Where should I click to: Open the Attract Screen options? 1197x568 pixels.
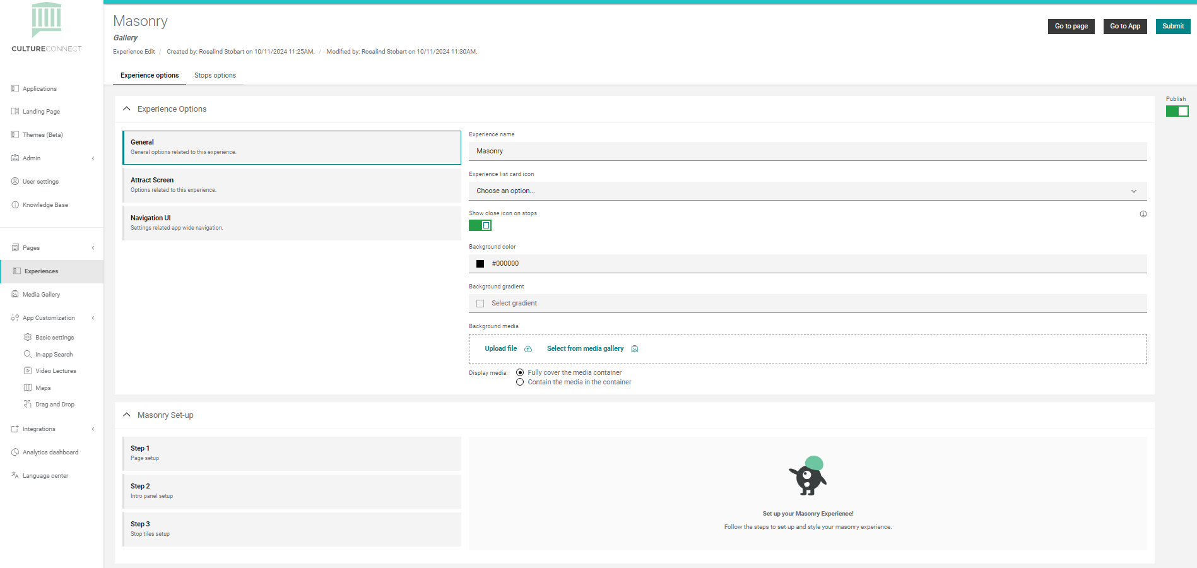point(292,186)
